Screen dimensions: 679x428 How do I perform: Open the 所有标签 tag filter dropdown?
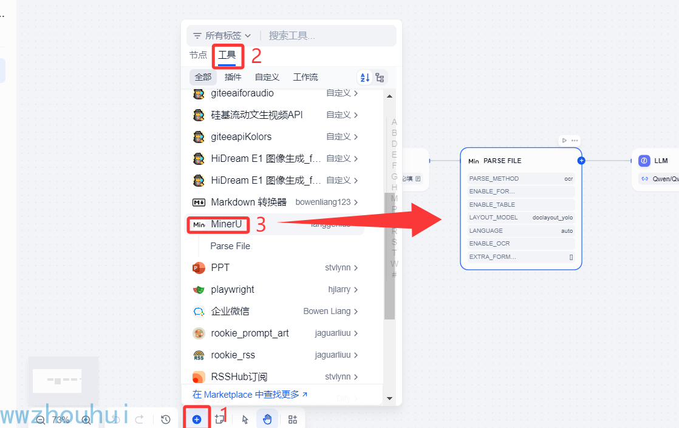222,35
